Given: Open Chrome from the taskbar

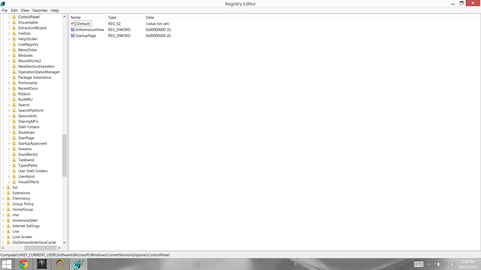Looking at the screenshot, I should (x=24, y=264).
